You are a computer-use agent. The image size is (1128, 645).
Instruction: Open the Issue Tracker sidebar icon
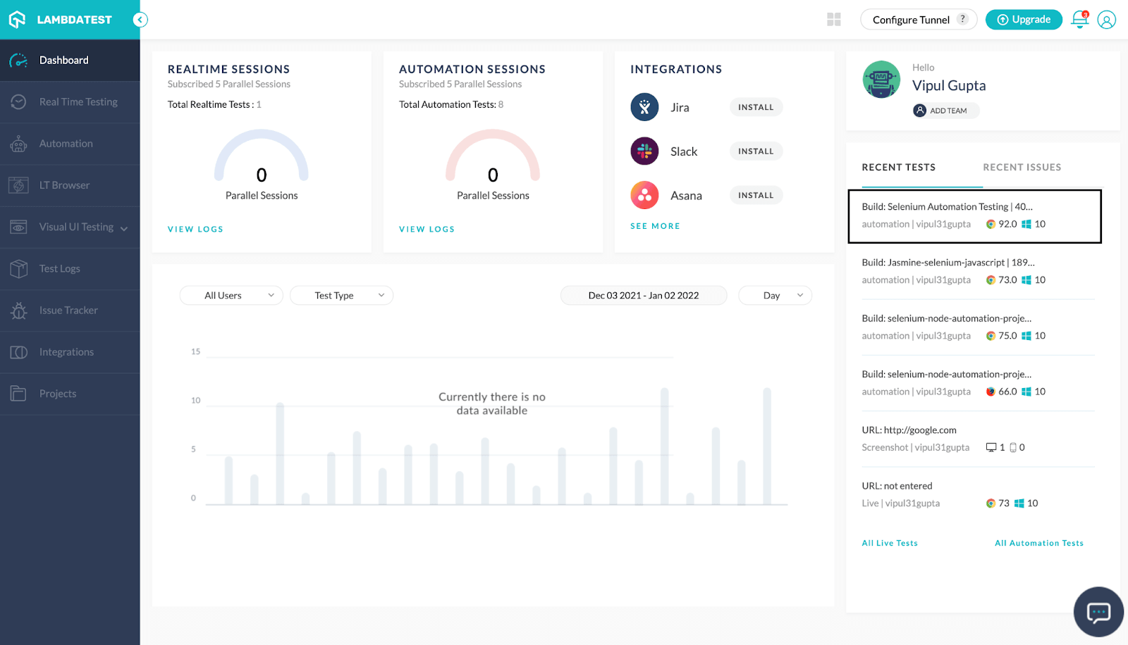pos(19,310)
